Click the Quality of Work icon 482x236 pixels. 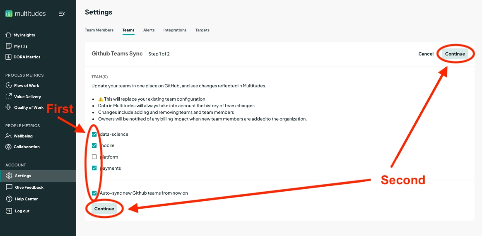[9, 107]
